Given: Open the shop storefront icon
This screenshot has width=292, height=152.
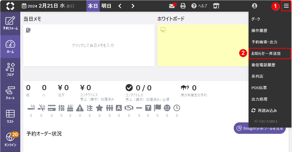Looking at the screenshot, I should pos(216,6).
